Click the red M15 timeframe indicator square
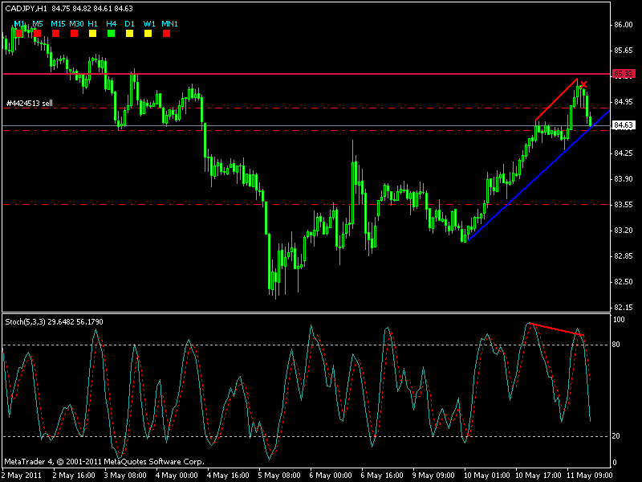This screenshot has height=482, width=642. [x=55, y=33]
